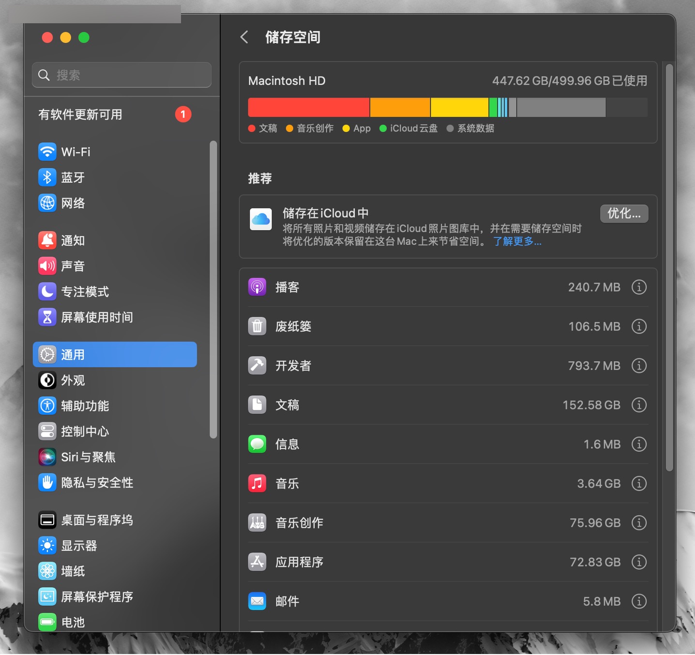
Task: Click the 优化... button
Action: tap(624, 214)
